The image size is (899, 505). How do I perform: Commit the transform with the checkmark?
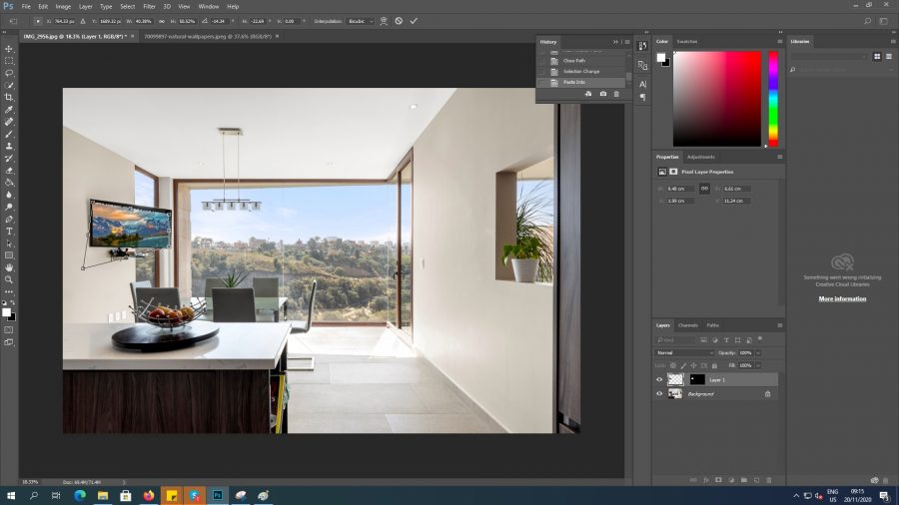click(x=414, y=21)
